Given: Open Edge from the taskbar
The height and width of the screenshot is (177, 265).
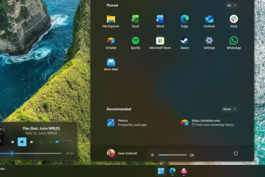Looking at the screenshot, I should tap(172, 171).
